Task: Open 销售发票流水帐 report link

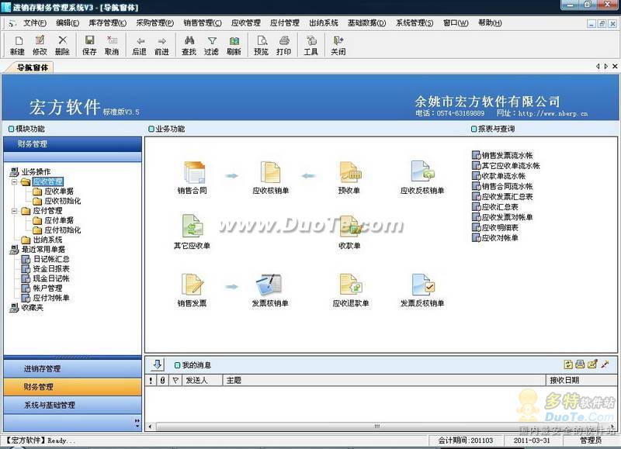Action: (507, 155)
